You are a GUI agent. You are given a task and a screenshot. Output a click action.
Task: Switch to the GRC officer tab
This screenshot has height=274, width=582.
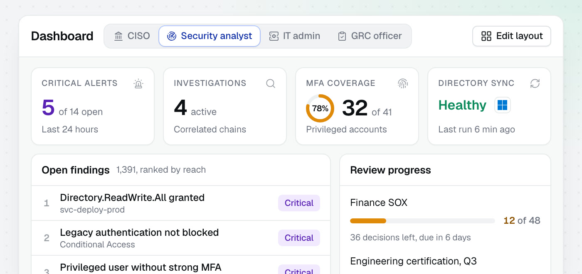coord(370,36)
